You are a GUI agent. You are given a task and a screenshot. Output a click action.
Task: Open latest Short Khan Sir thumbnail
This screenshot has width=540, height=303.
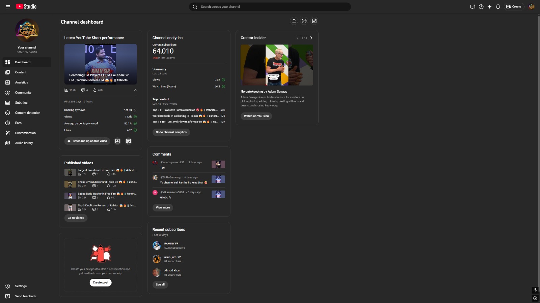click(101, 64)
